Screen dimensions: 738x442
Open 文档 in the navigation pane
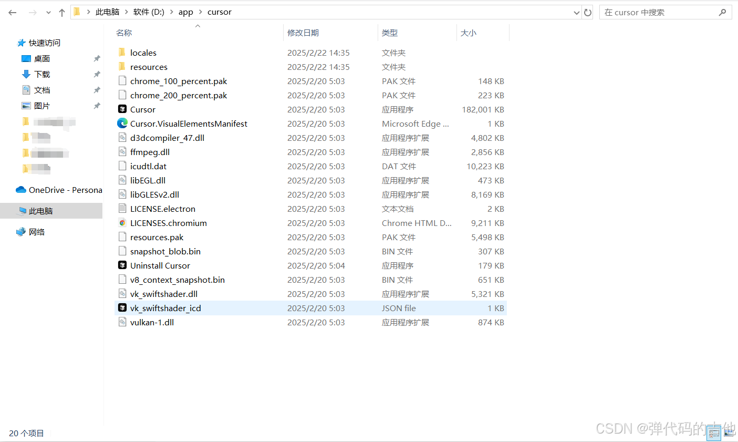(42, 90)
